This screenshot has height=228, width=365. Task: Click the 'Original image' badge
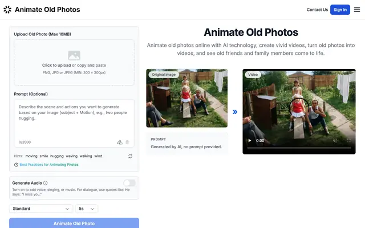[x=164, y=75]
